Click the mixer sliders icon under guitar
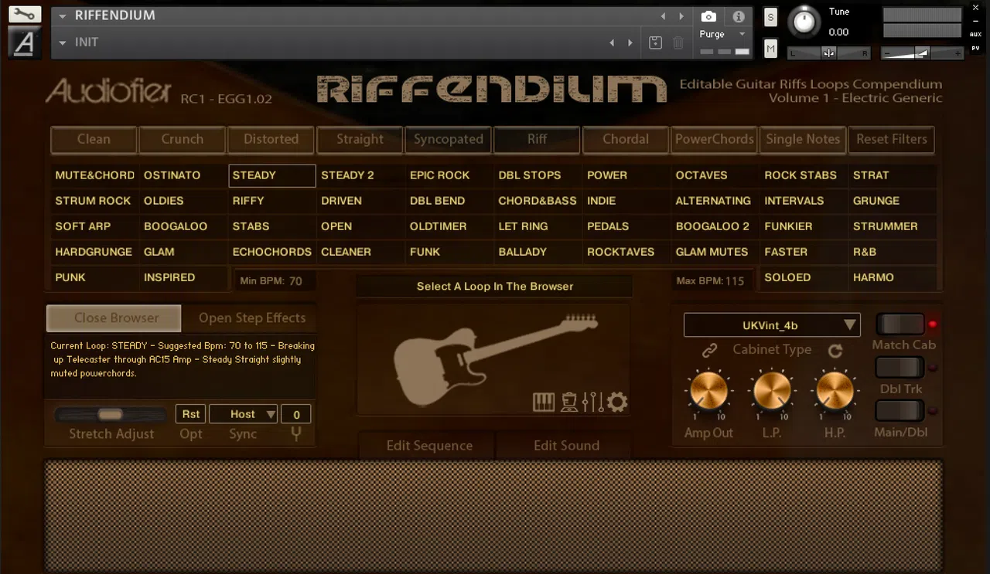This screenshot has width=990, height=574. (x=592, y=402)
